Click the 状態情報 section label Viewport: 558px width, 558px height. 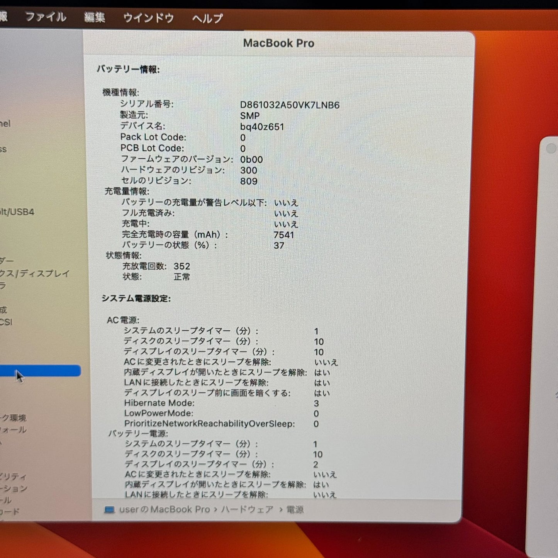124,256
